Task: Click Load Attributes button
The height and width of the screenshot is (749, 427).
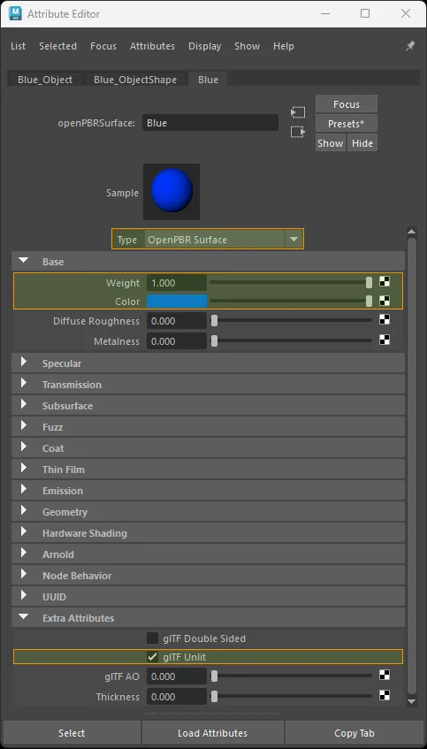Action: [212, 733]
